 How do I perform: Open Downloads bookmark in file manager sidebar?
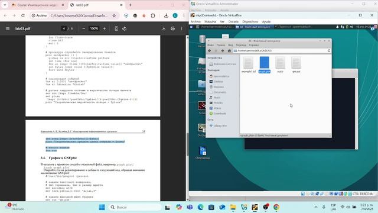coord(218,114)
